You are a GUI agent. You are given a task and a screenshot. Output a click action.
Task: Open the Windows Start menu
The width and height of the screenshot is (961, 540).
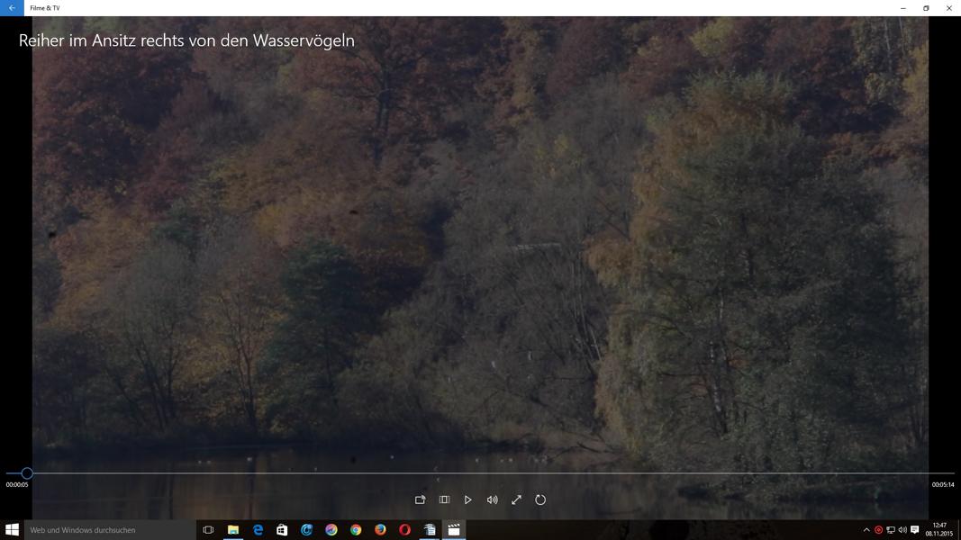pyautogui.click(x=12, y=529)
